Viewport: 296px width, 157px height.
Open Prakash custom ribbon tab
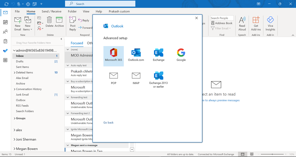click(119, 11)
